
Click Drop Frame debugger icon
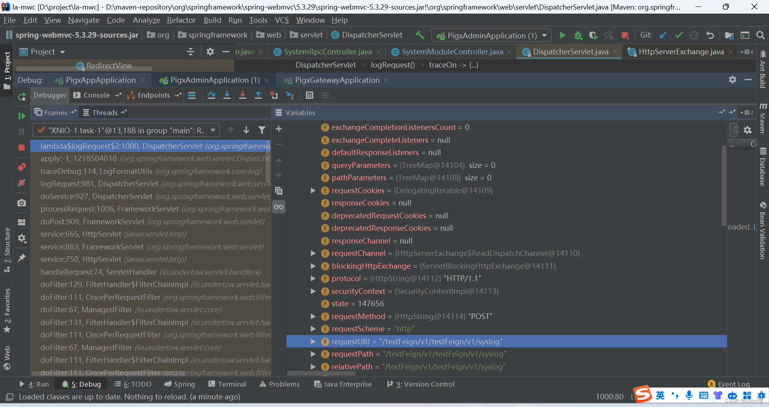coord(274,95)
